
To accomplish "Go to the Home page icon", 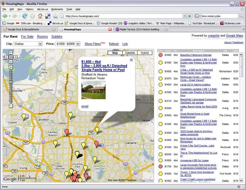I will (40, 16).
